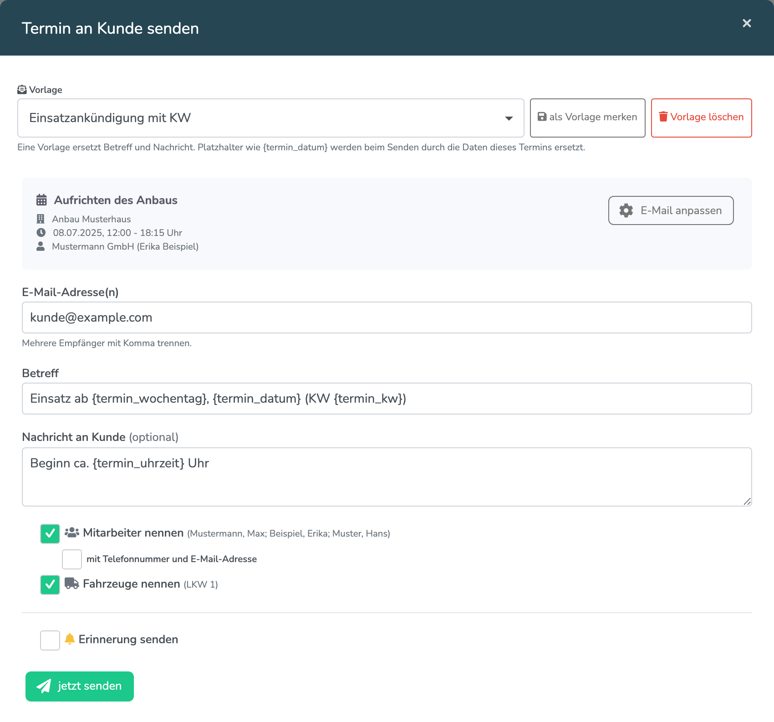Click the gear icon in E-Mail anpassen

pyautogui.click(x=626, y=210)
